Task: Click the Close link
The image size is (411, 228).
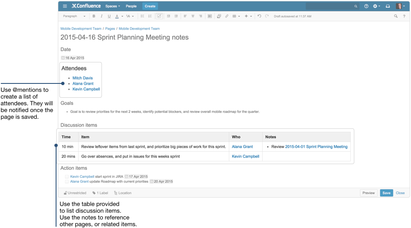Action: click(400, 193)
